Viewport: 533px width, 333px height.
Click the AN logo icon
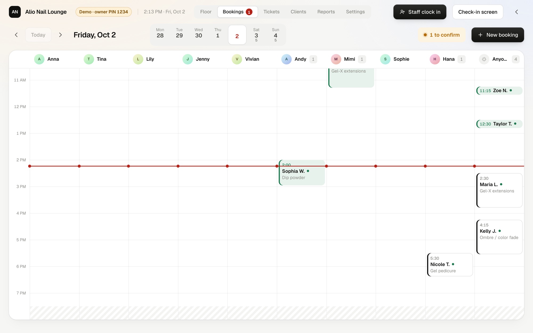(15, 12)
